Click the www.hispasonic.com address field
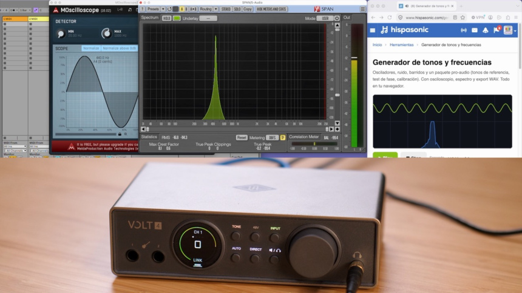Viewport: 522px width, 293px height. 427,18
